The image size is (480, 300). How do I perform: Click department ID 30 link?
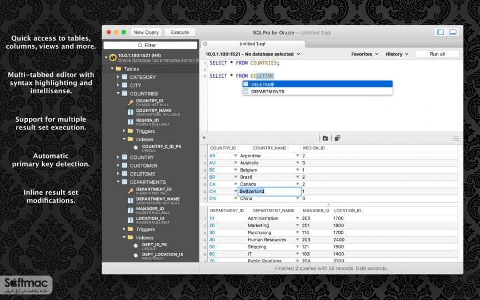point(212,233)
